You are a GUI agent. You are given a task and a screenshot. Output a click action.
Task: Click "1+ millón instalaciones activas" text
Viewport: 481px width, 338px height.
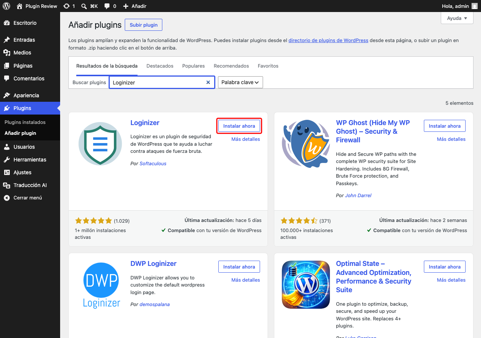click(x=100, y=234)
